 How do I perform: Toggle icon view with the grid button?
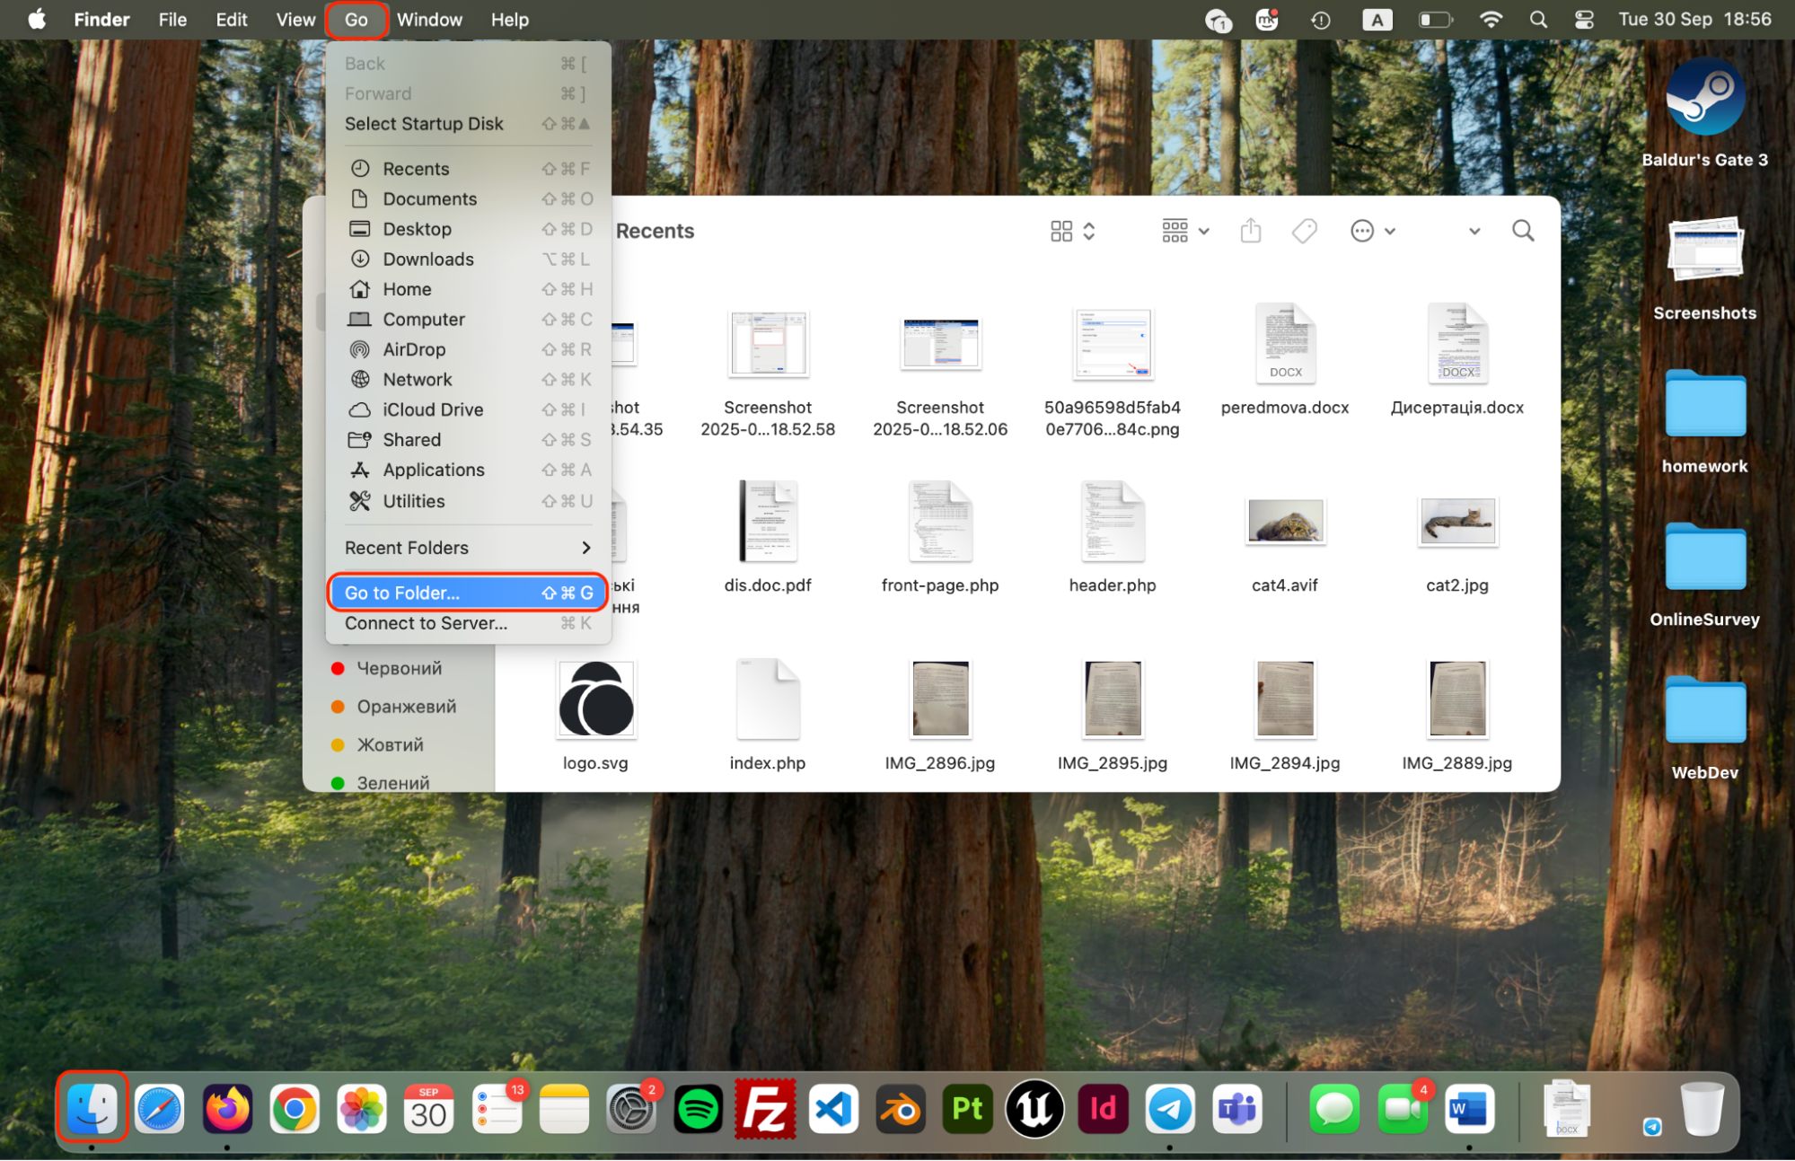1063,231
